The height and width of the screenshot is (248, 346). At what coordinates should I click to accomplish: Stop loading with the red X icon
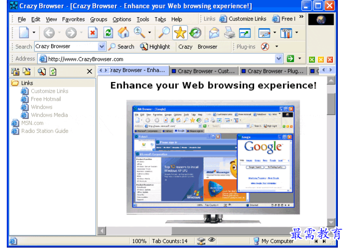(92, 33)
